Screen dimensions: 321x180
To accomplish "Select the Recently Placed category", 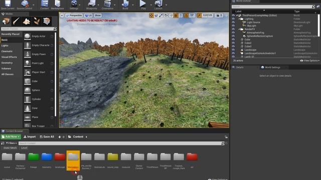I will pos(11,34).
